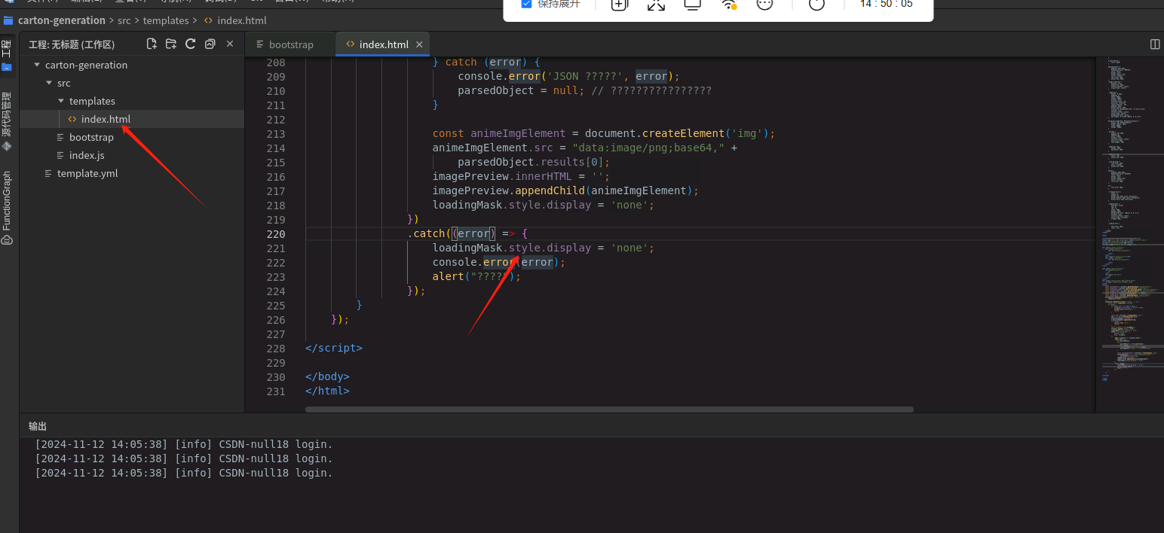Uncheck the 保持展开 checkbox
The width and height of the screenshot is (1164, 533).
coord(527,5)
